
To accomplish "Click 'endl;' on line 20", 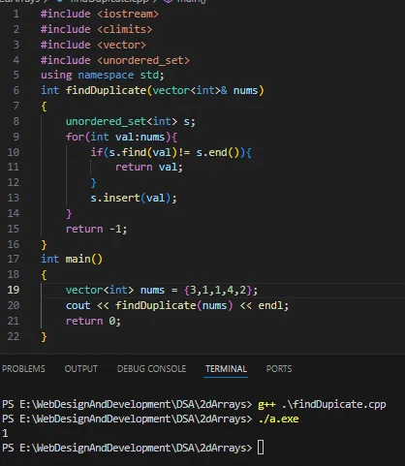I will 273,305.
